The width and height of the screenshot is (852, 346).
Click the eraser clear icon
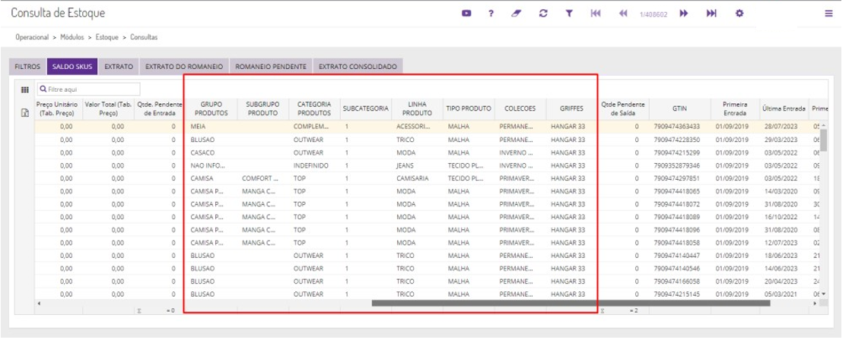(517, 14)
